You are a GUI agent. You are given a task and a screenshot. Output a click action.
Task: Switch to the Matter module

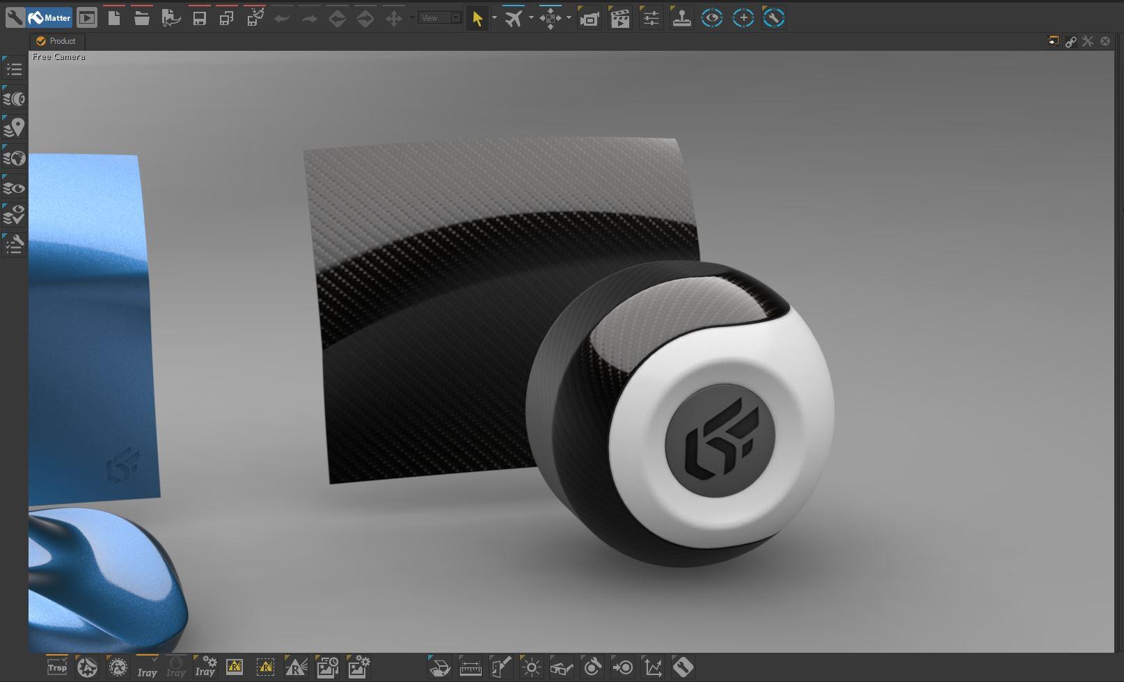49,17
